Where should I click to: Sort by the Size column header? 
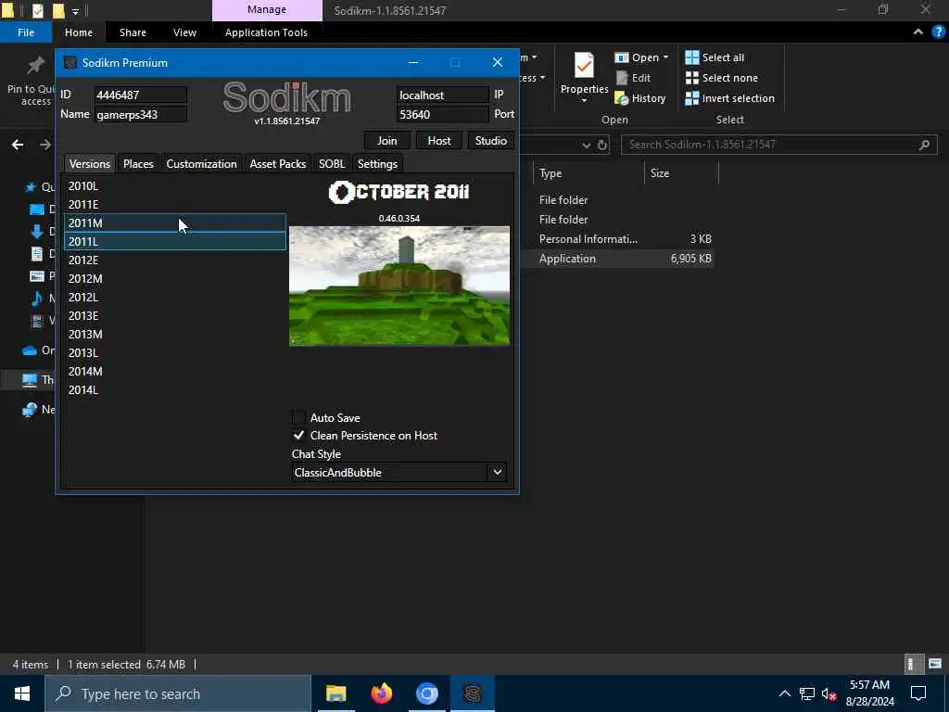coord(681,173)
